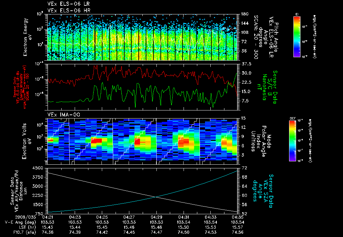343x237 pixels.
Task: Click the 4500 km altitude tick label
Action: click(x=38, y=168)
